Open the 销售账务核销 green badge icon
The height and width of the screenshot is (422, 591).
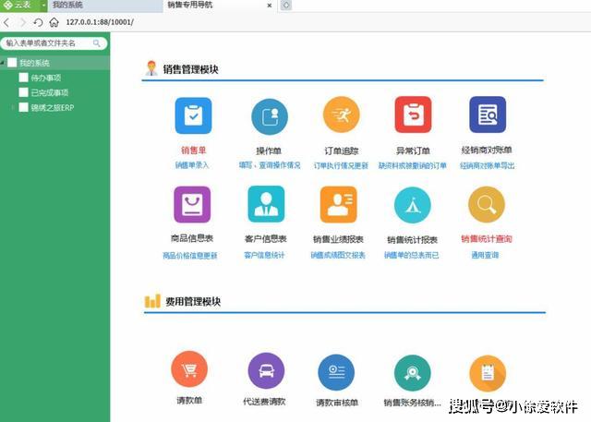413,373
